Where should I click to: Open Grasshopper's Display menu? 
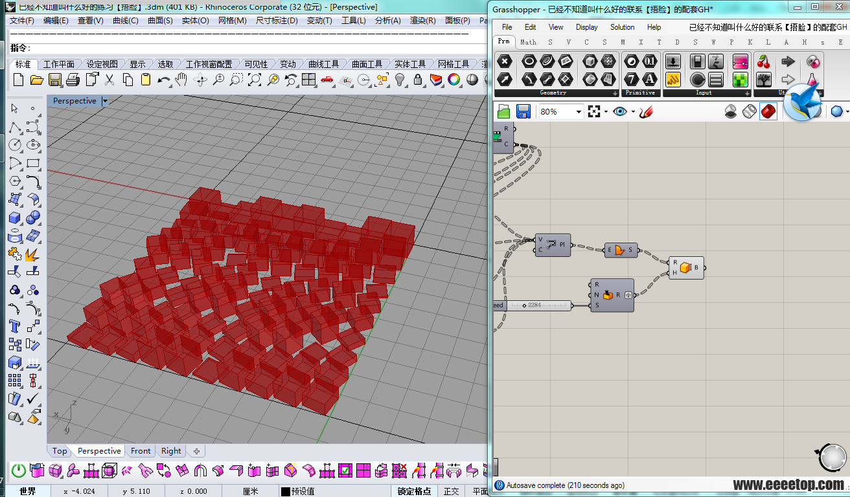coord(587,27)
